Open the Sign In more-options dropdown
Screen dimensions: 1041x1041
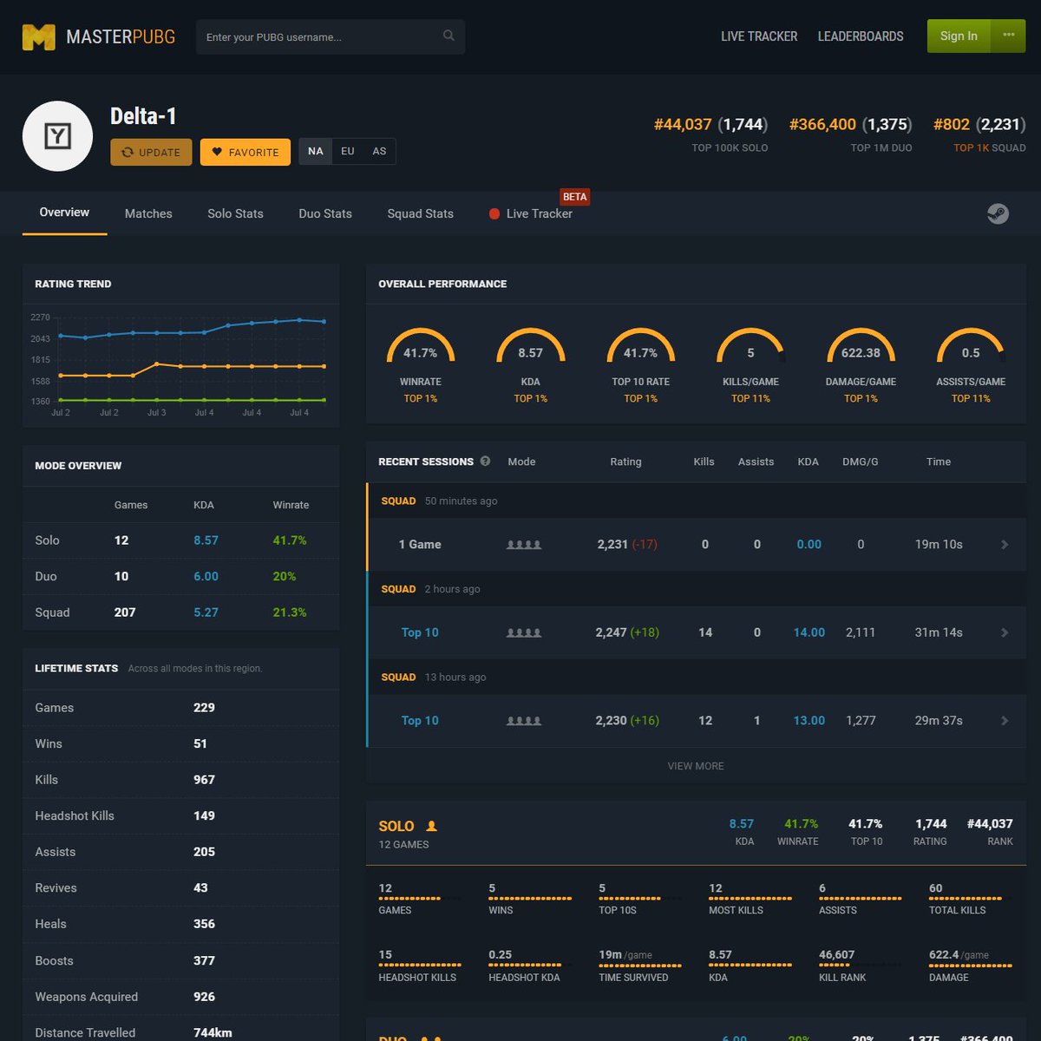point(1008,36)
